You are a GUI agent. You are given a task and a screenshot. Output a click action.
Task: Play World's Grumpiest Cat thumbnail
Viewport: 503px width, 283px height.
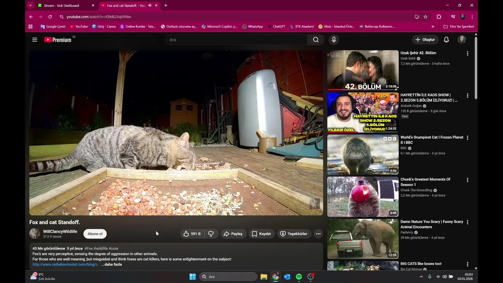click(363, 154)
